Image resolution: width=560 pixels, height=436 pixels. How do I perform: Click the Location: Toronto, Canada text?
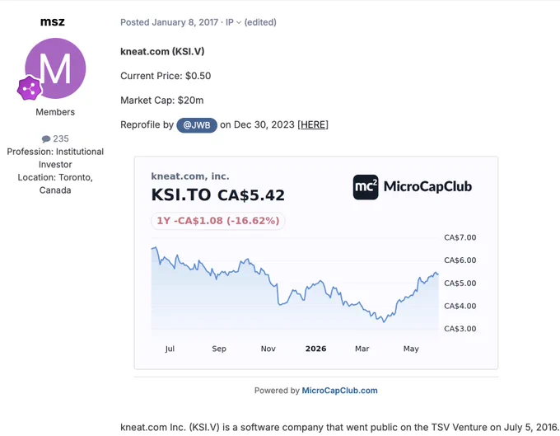pos(55,184)
